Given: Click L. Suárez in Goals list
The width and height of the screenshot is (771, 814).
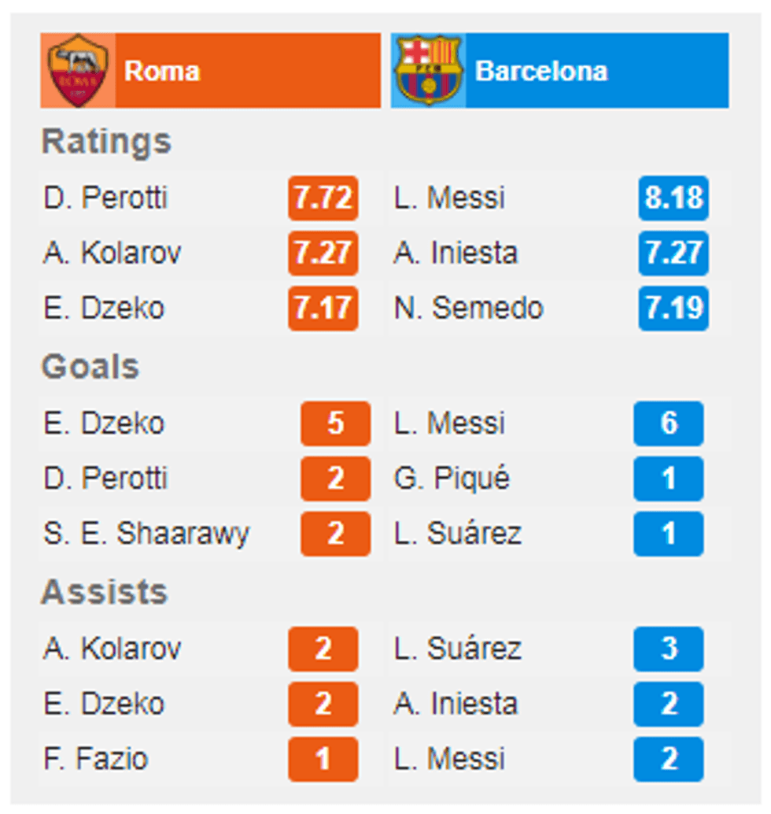Looking at the screenshot, I should point(458,534).
